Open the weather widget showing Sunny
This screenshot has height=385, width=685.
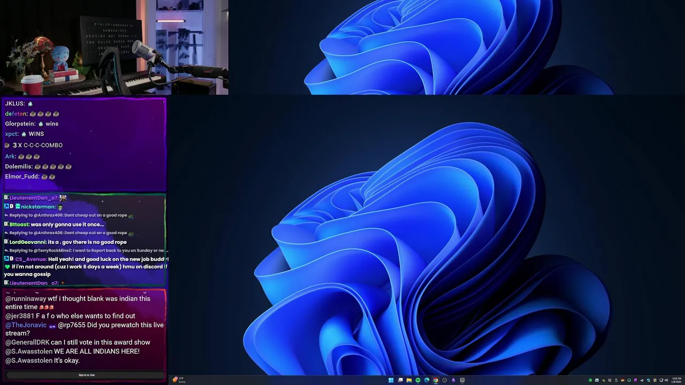tap(179, 380)
